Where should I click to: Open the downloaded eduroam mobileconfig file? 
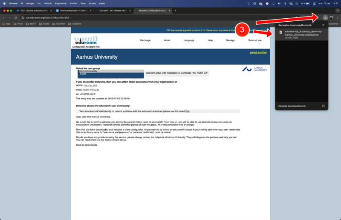coord(300,34)
